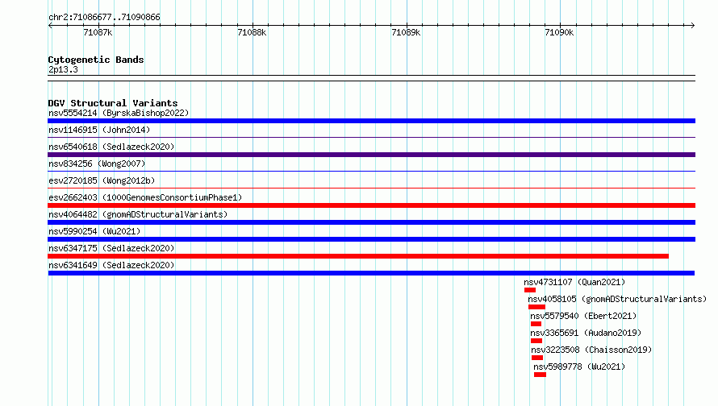Open esv2720185 (Wong2012b) variant label

coord(102,180)
